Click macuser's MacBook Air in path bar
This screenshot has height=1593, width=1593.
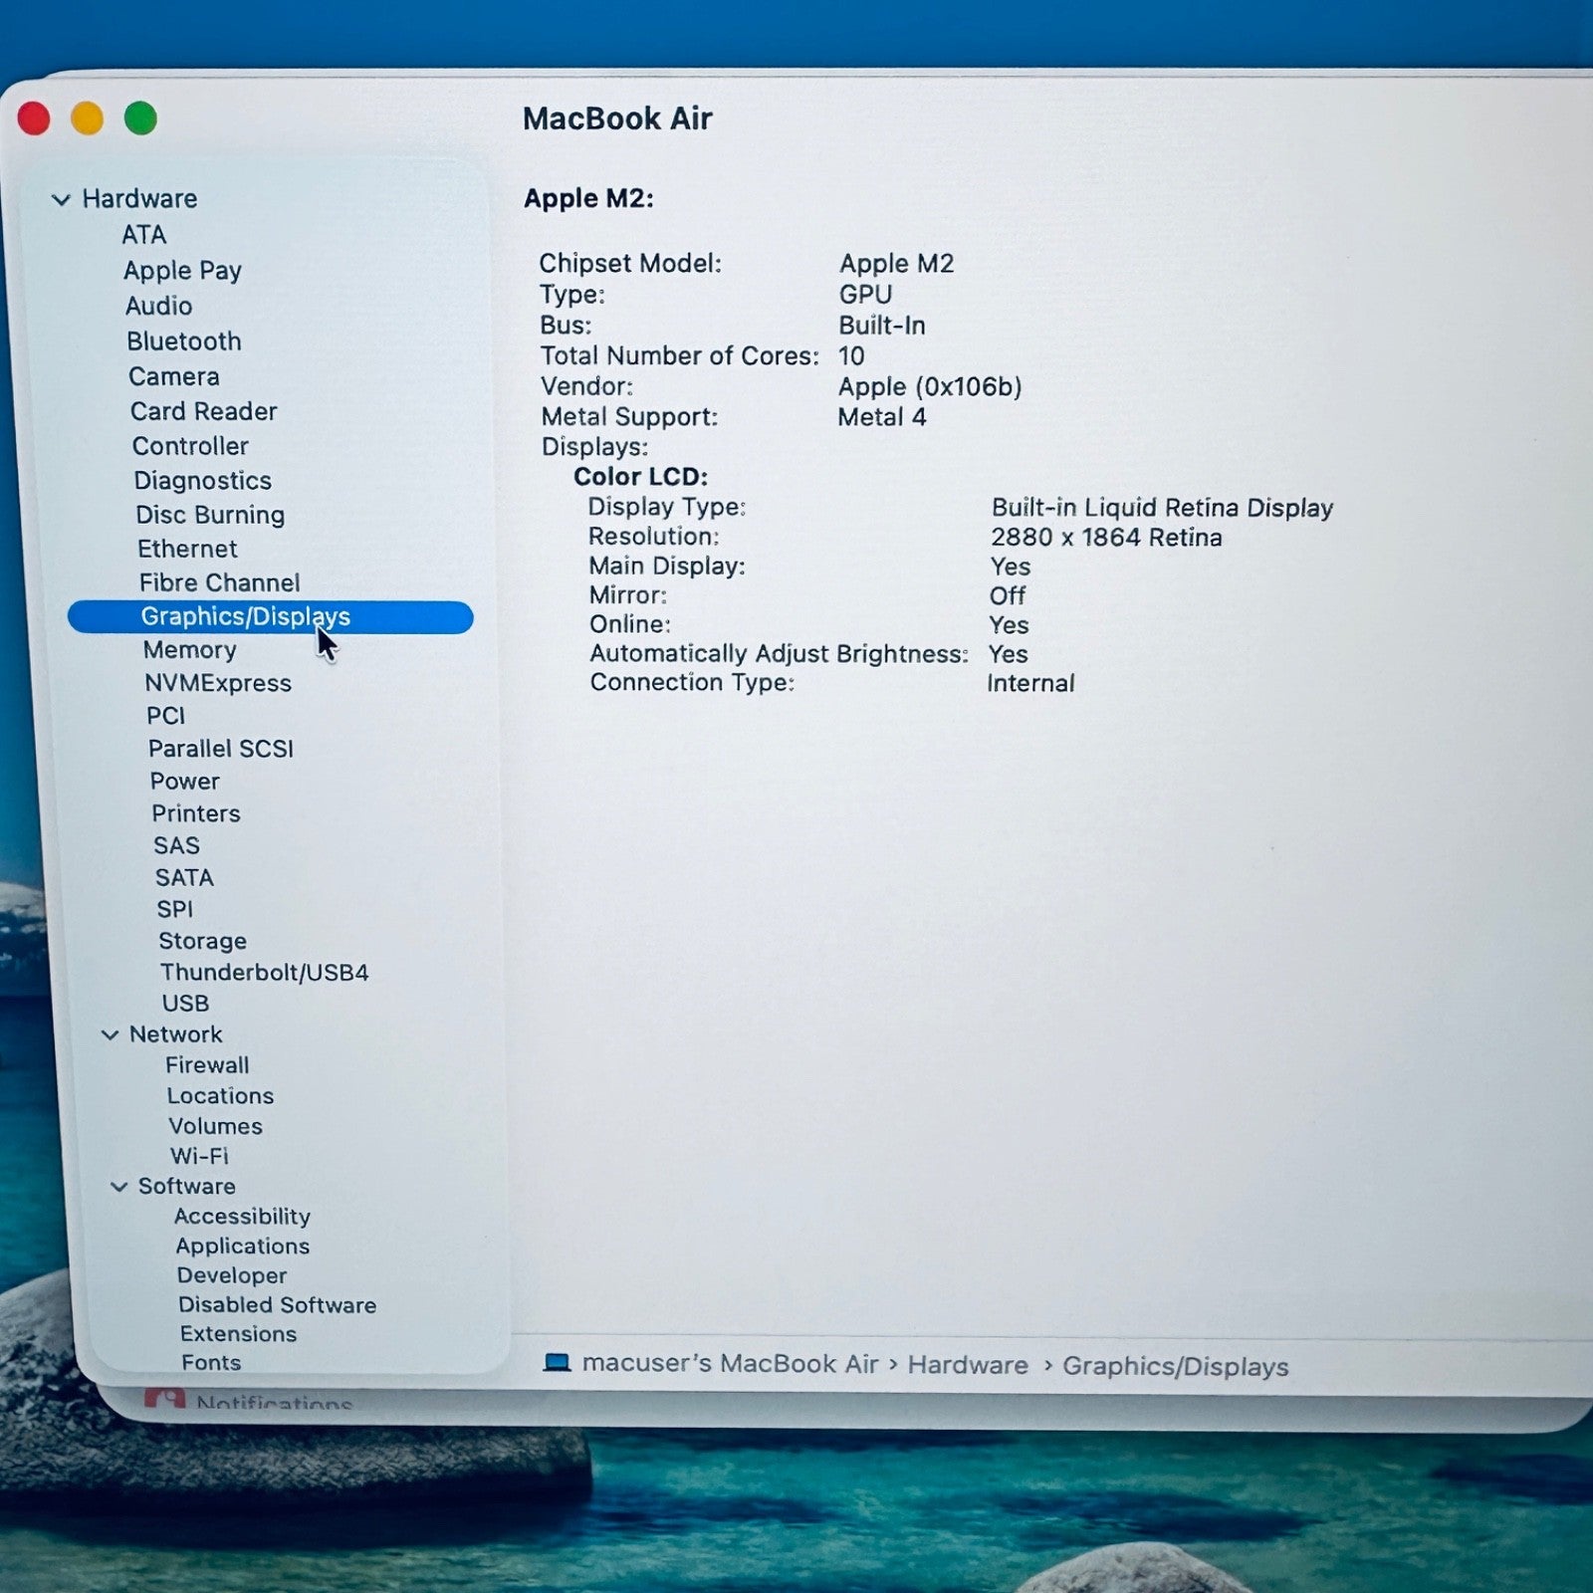730,1364
